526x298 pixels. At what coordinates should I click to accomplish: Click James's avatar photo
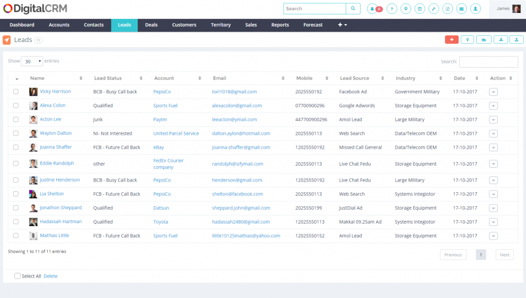click(x=517, y=9)
